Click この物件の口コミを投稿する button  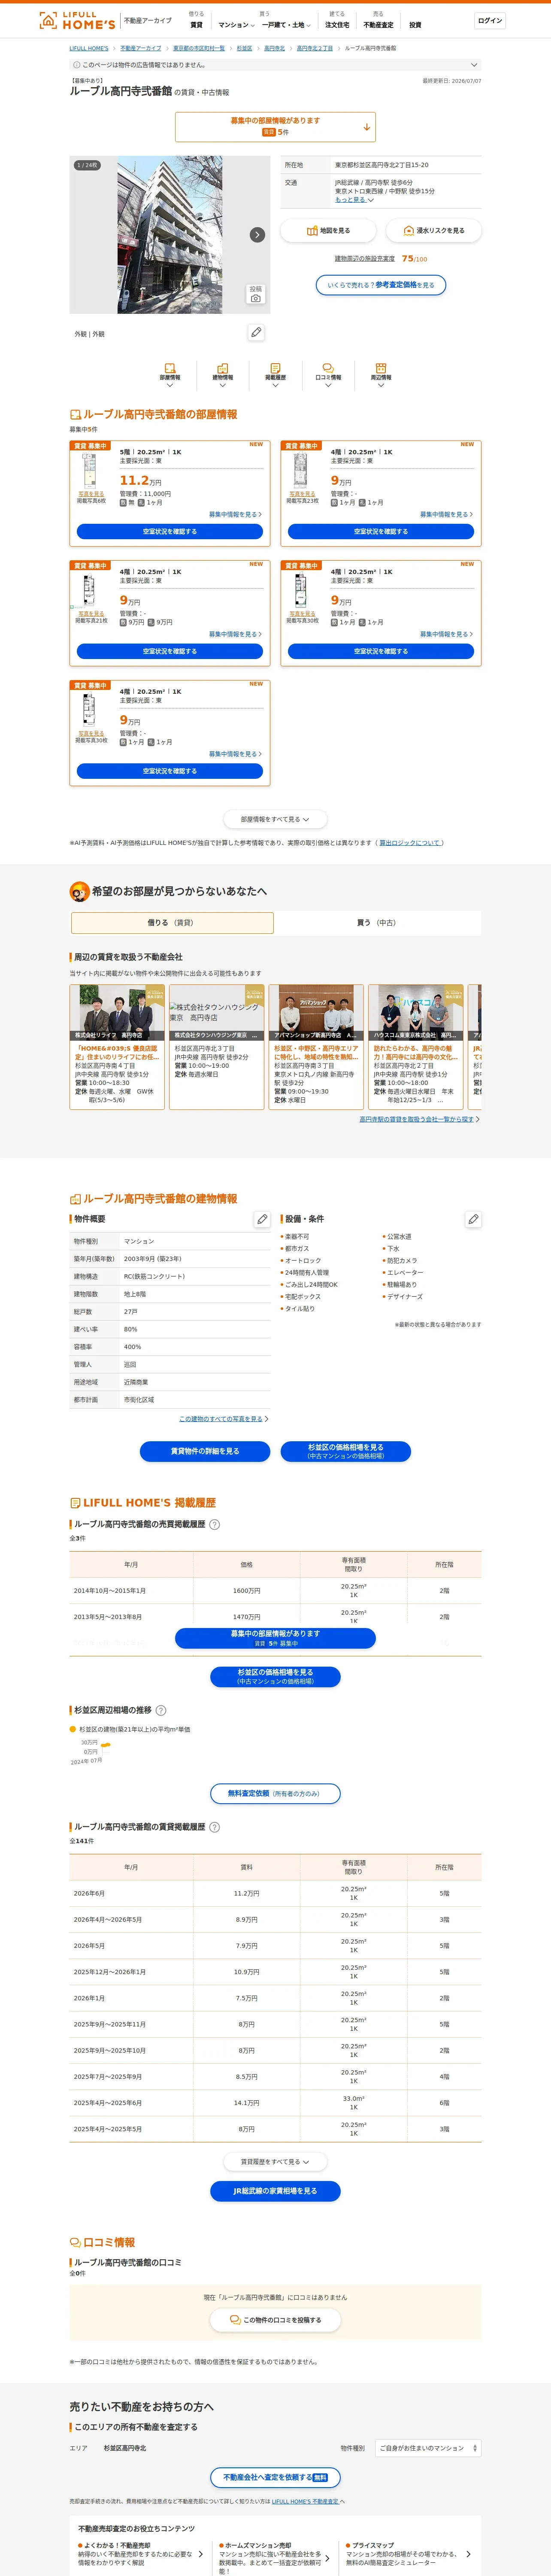tap(275, 2320)
